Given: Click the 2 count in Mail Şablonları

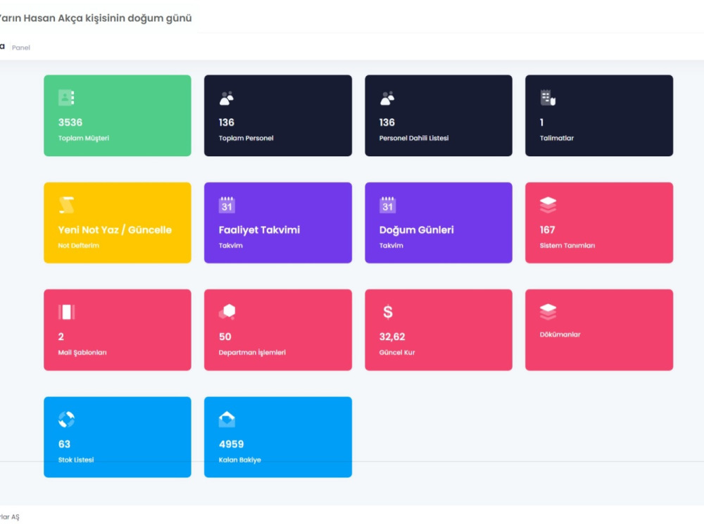Looking at the screenshot, I should click(x=61, y=337).
